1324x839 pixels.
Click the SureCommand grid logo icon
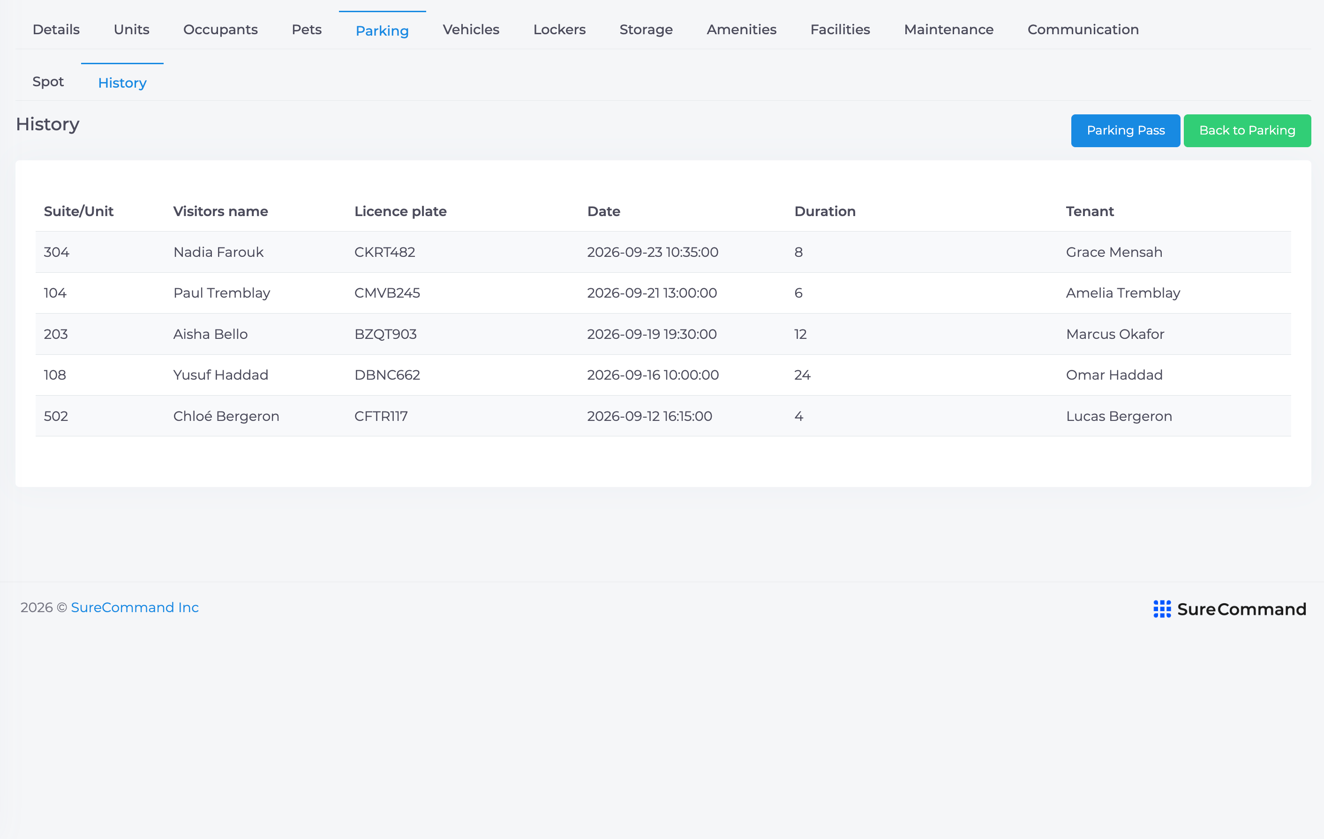click(1162, 609)
